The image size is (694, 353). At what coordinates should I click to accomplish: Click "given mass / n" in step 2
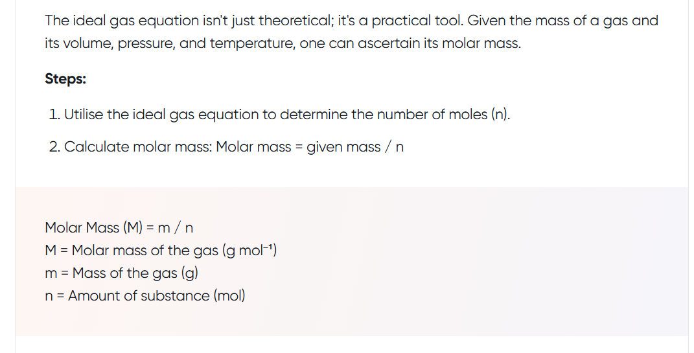coord(355,147)
